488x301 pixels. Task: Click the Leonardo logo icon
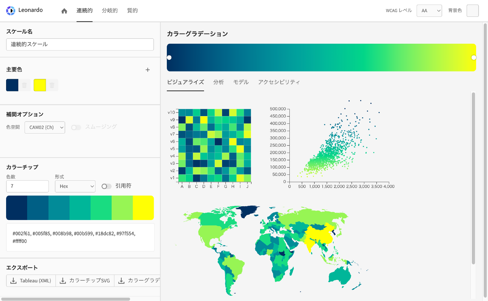coord(10,10)
